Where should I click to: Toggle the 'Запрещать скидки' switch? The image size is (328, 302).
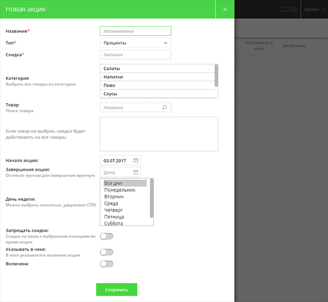point(107,236)
